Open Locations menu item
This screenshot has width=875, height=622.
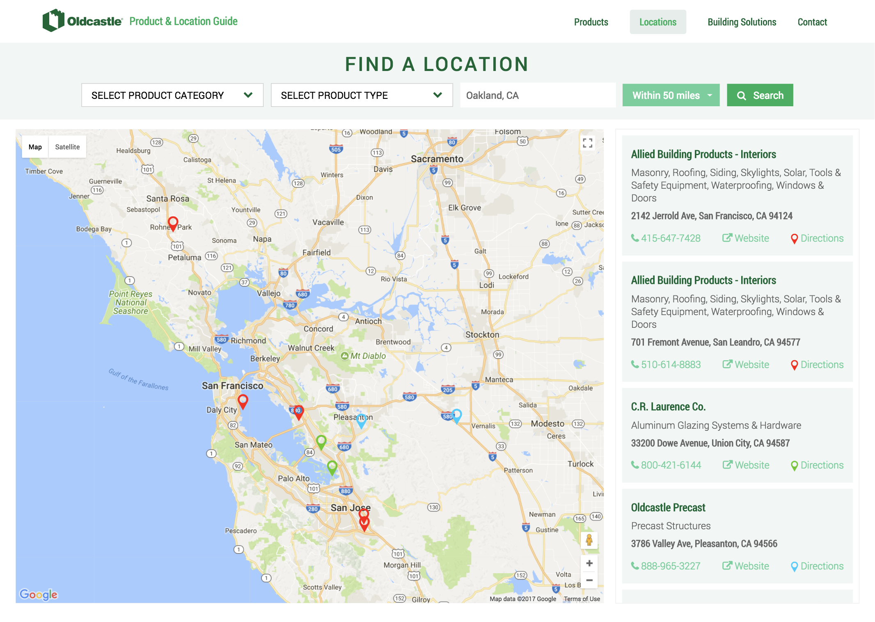pos(658,22)
